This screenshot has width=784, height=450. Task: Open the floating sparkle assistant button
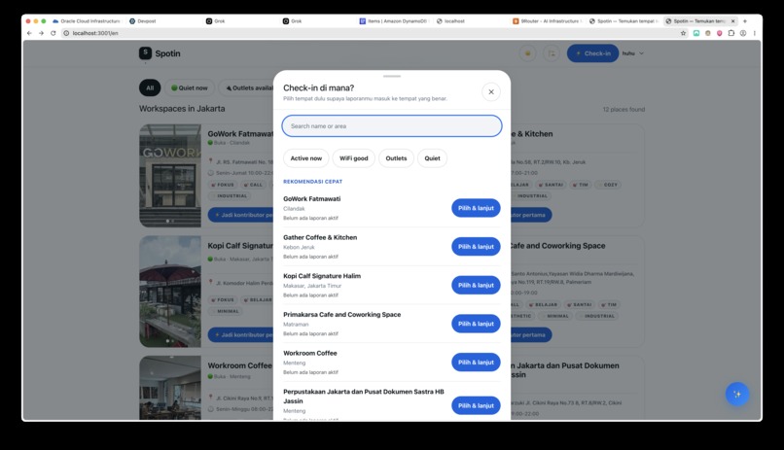[737, 394]
